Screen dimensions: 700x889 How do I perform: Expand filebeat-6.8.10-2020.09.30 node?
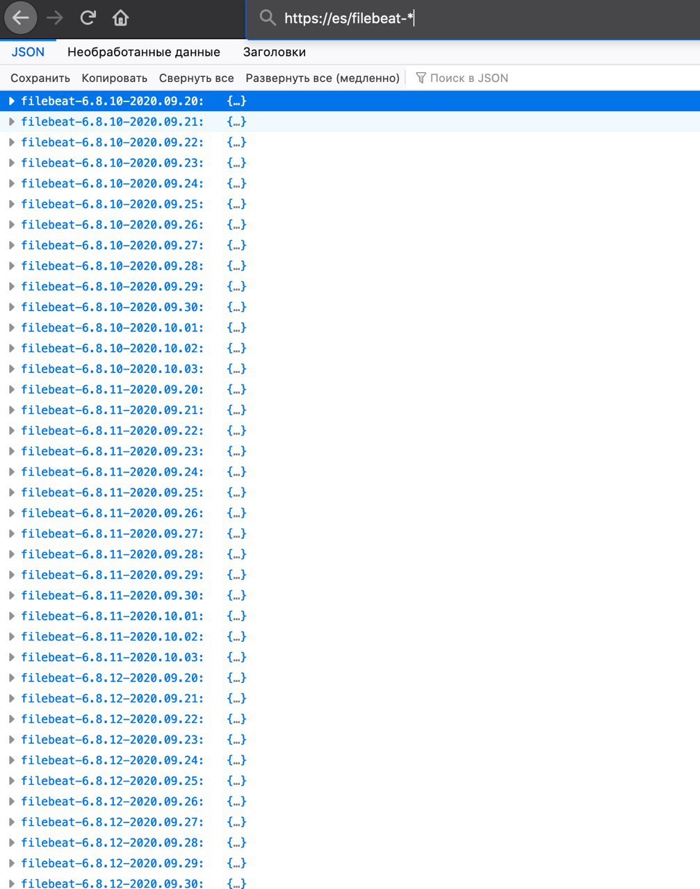12,307
